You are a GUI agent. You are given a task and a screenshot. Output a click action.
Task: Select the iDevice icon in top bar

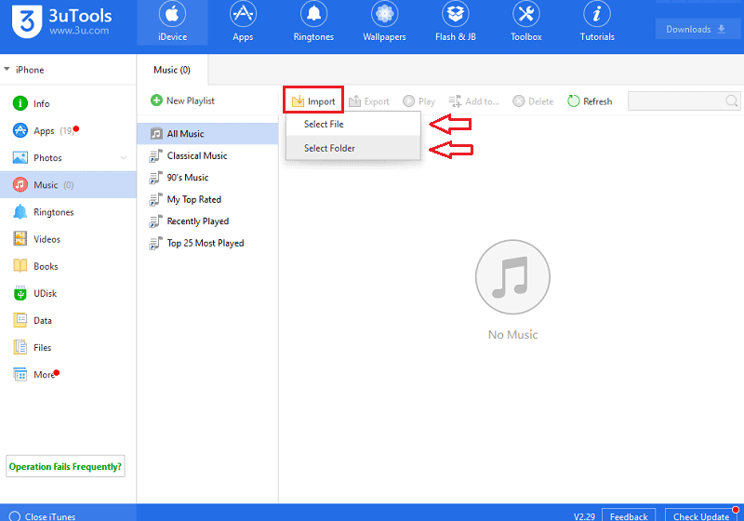(x=171, y=16)
